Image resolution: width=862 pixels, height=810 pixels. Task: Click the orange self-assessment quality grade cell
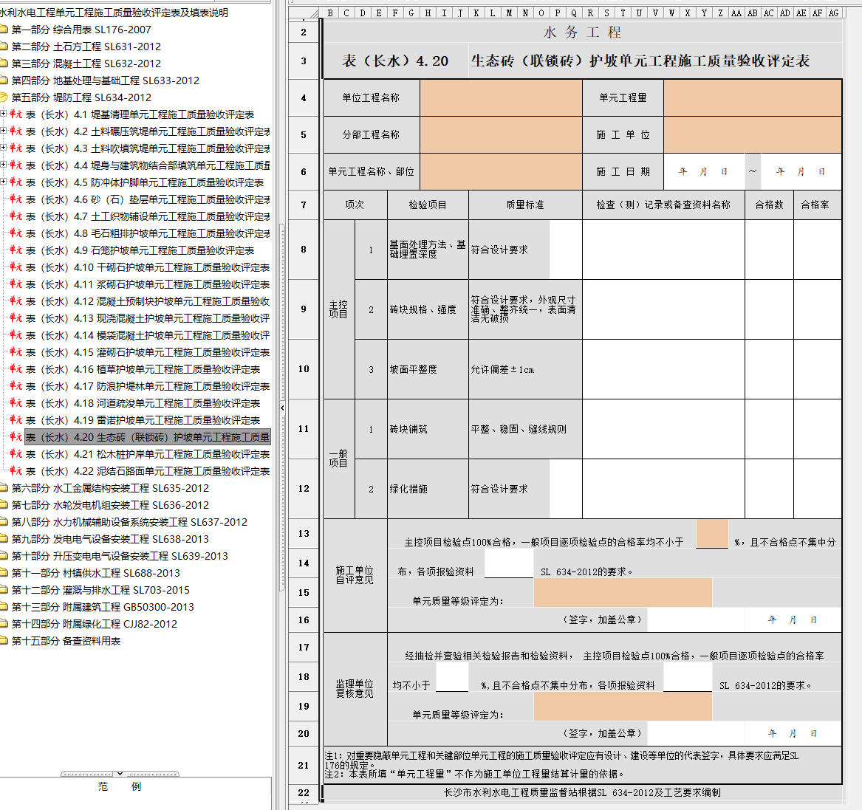[622, 592]
